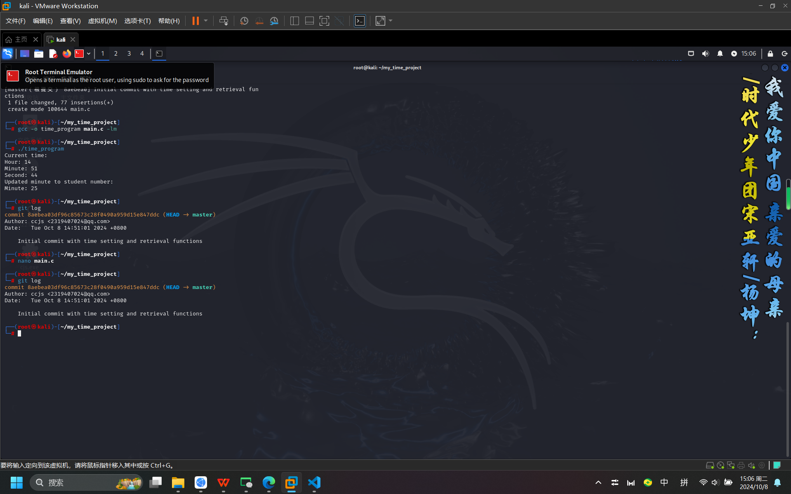
Task: Revert to the previous snapshot
Action: (259, 21)
